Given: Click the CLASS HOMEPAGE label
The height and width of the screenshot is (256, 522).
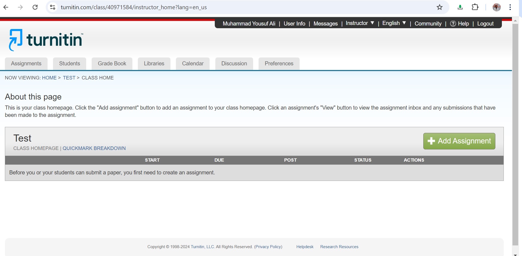Looking at the screenshot, I should coord(36,148).
